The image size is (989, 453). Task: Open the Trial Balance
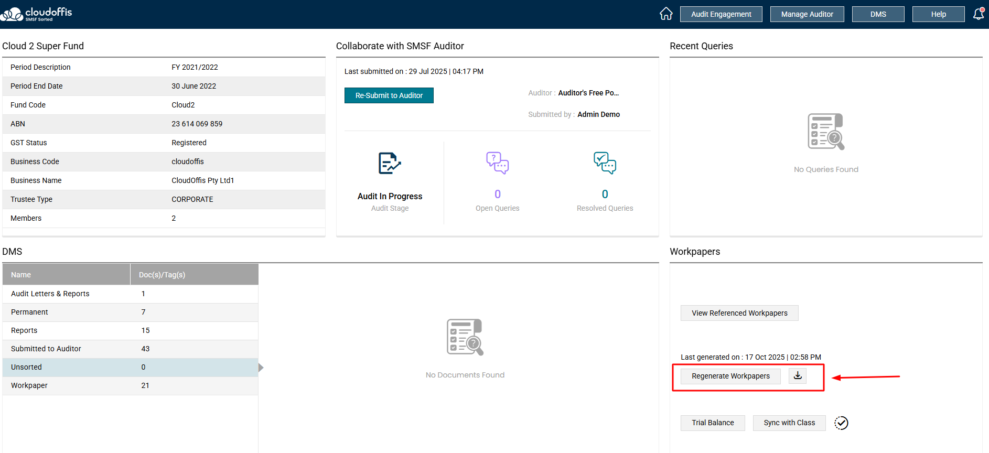tap(713, 423)
